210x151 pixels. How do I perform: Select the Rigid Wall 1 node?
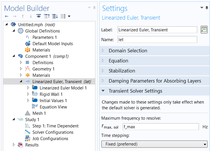[51, 94]
